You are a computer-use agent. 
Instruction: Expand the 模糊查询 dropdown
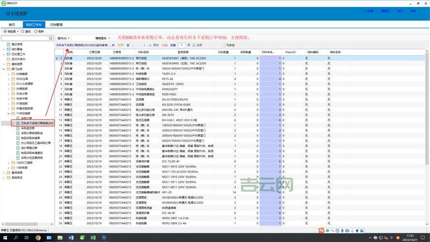tap(103, 38)
